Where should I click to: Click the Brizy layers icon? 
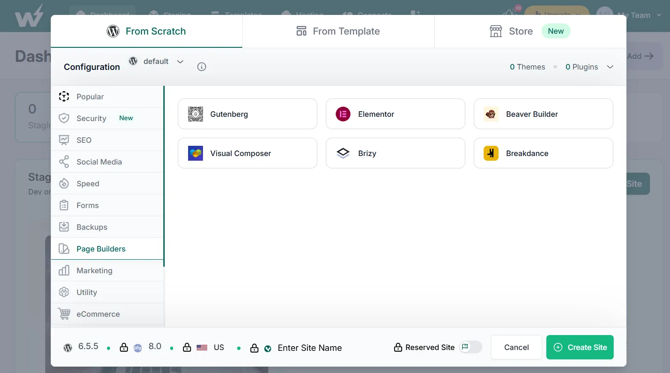pyautogui.click(x=343, y=153)
